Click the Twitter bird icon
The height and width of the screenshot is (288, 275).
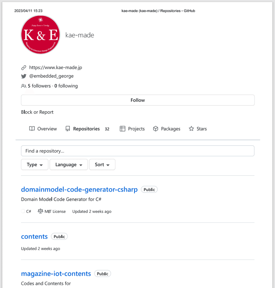pos(23,76)
